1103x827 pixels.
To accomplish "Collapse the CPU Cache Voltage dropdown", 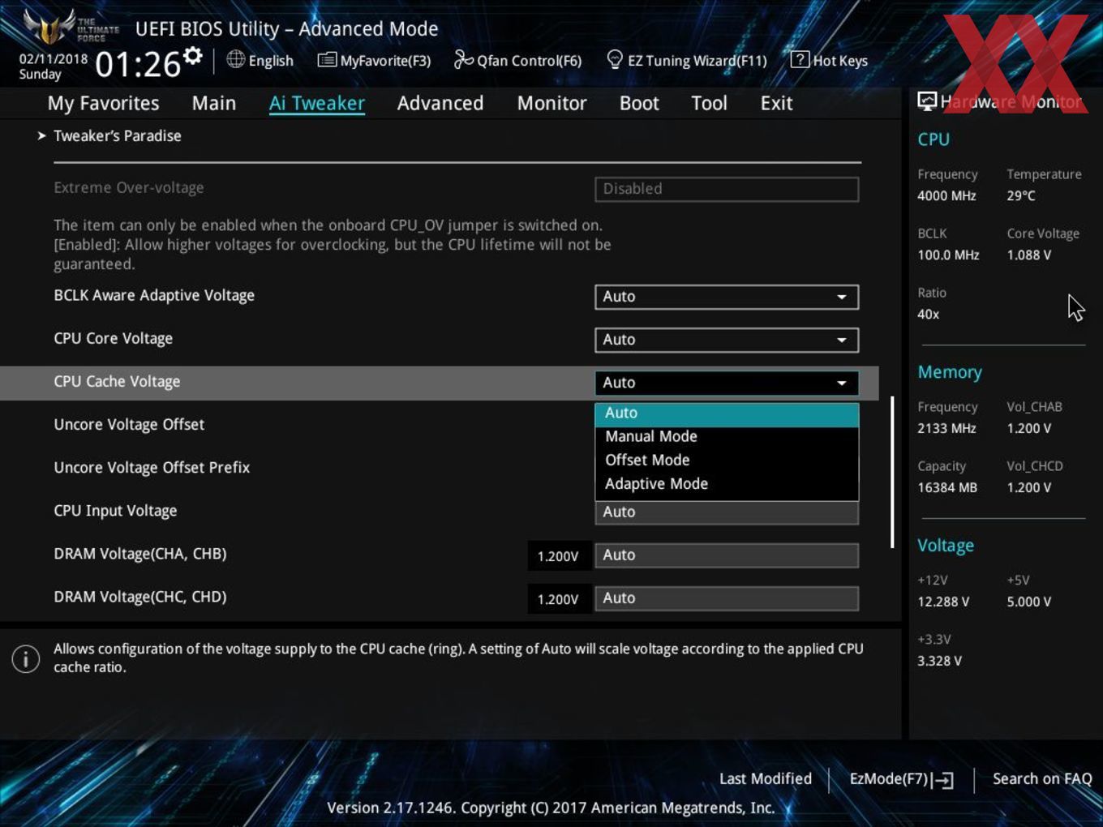I will coord(727,383).
